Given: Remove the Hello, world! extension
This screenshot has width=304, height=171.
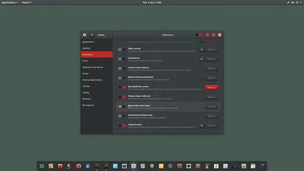Looking at the screenshot, I should coord(211,49).
